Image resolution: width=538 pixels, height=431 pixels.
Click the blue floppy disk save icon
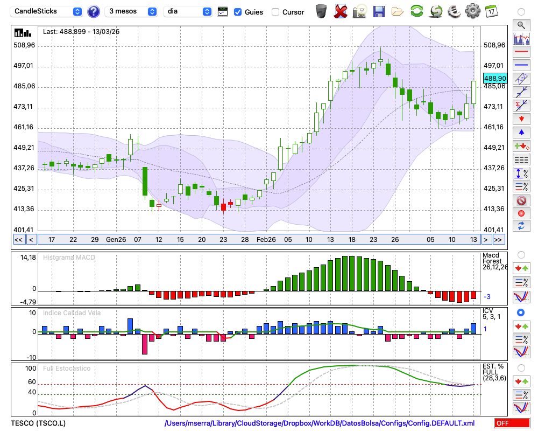[379, 11]
